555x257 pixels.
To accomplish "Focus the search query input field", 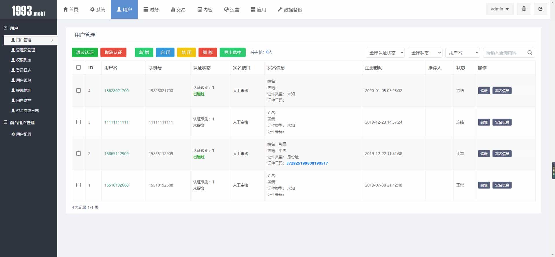I will [504, 53].
